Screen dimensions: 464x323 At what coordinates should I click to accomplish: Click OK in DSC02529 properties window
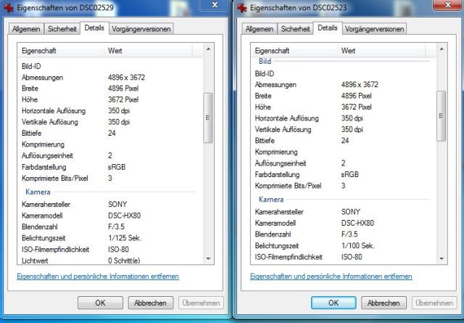tap(100, 303)
